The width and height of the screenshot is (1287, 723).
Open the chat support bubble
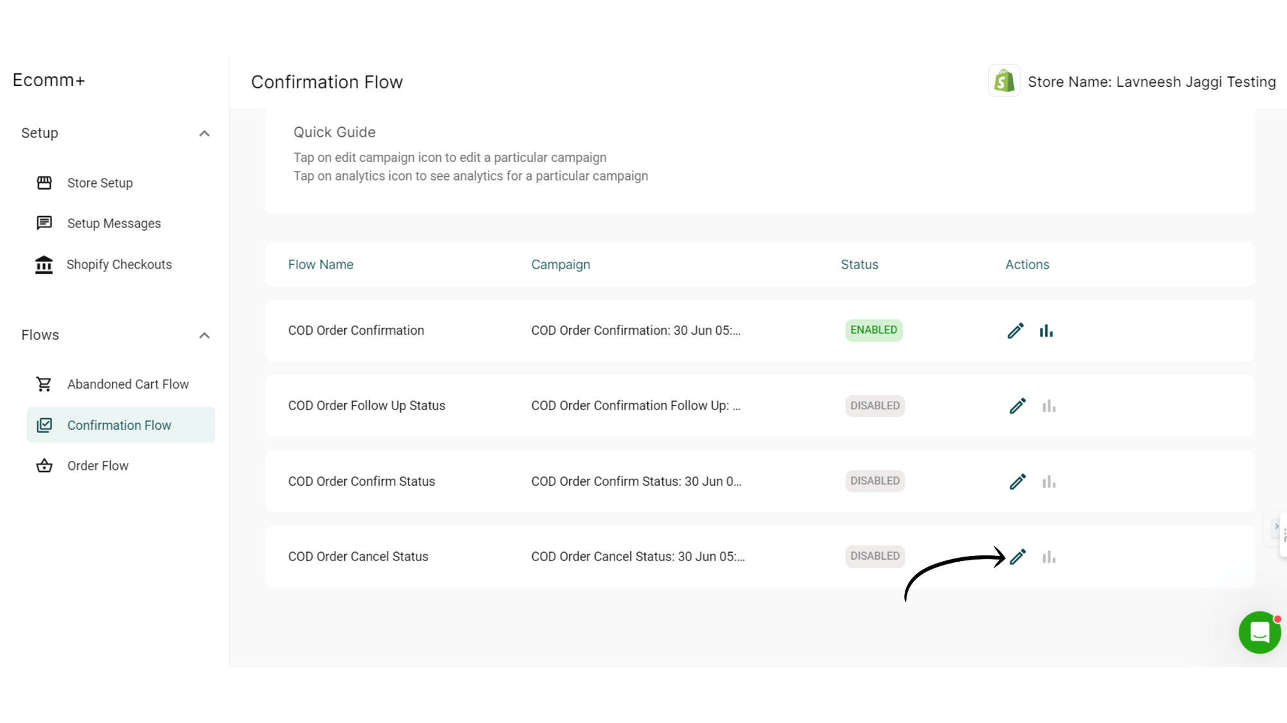[x=1259, y=632]
